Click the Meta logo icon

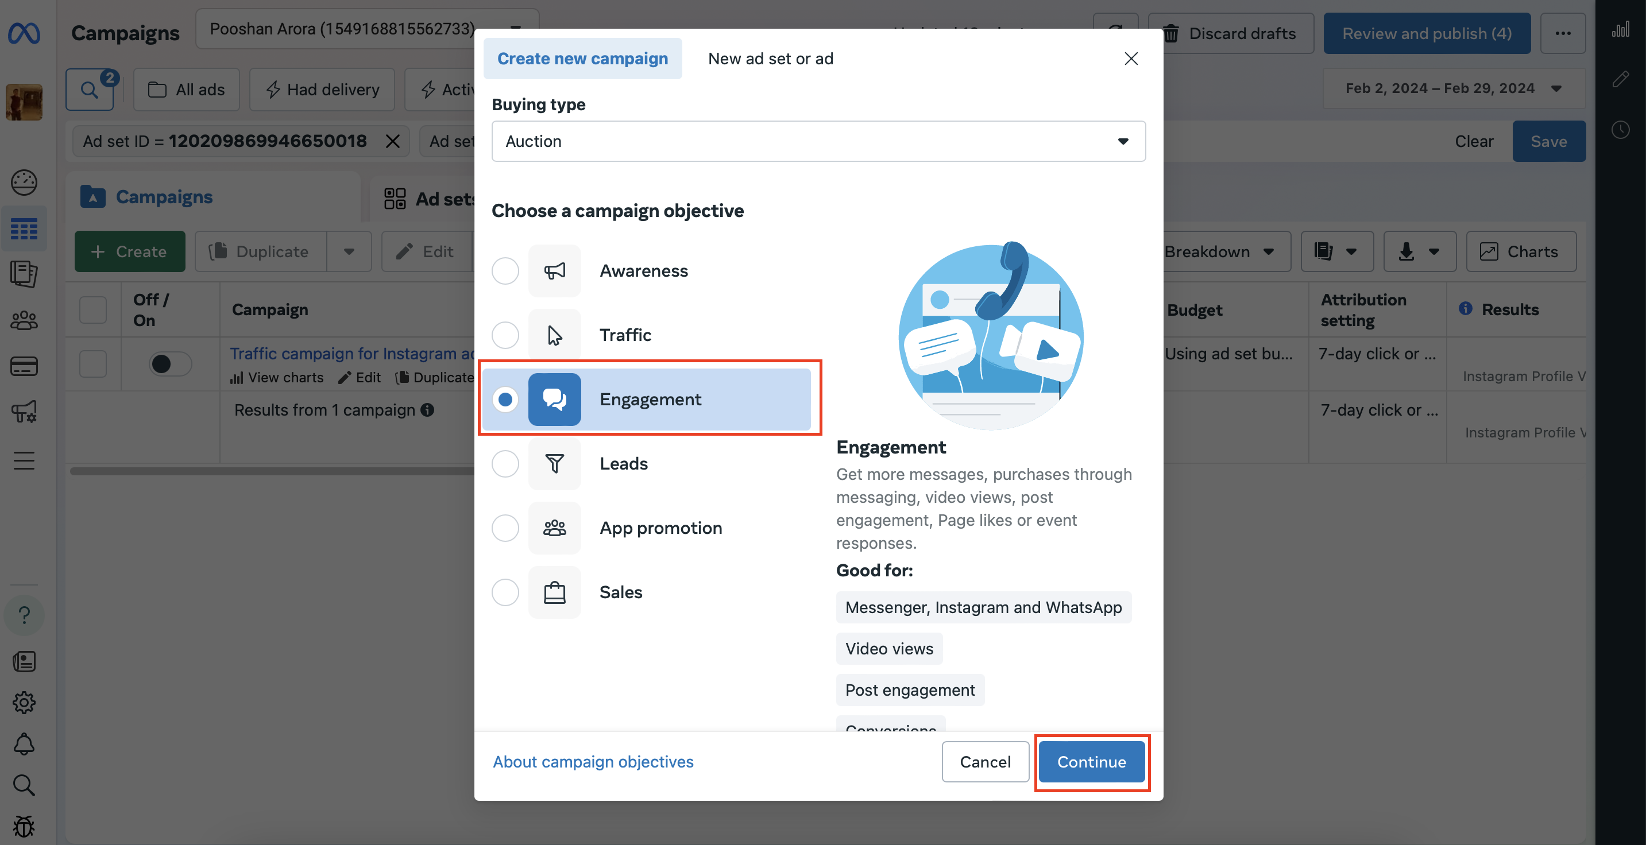pyautogui.click(x=24, y=33)
